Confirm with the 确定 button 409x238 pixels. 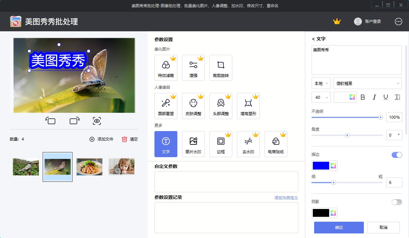click(x=339, y=228)
